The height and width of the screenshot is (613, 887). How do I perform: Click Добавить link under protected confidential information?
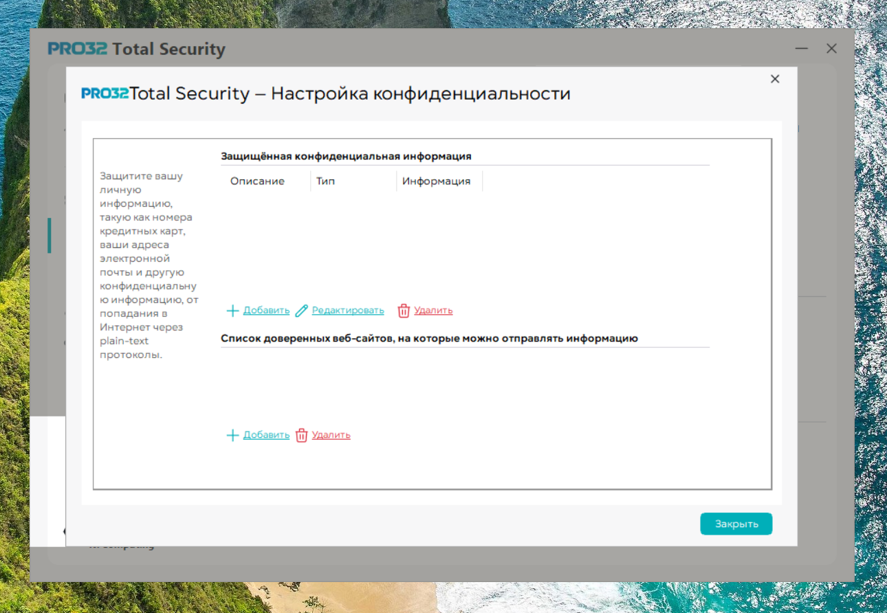pyautogui.click(x=267, y=311)
